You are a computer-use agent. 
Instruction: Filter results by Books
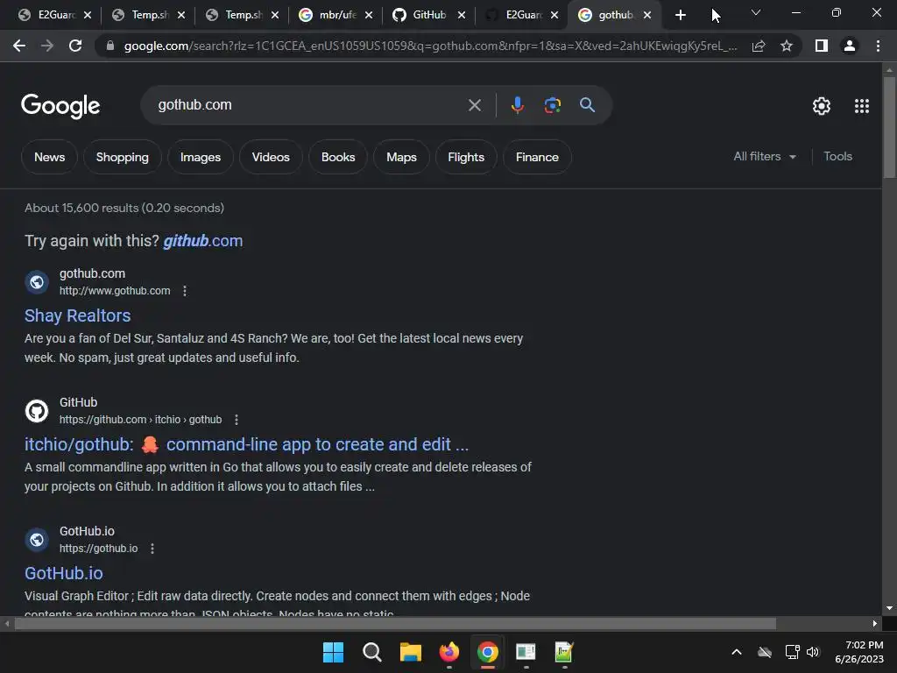click(x=338, y=157)
